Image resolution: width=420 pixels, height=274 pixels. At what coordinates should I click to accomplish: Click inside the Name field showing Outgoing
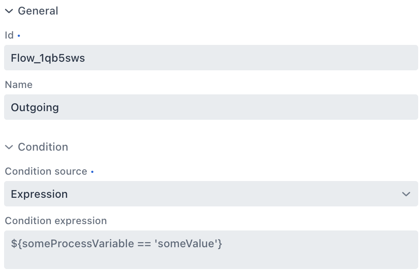coord(211,108)
